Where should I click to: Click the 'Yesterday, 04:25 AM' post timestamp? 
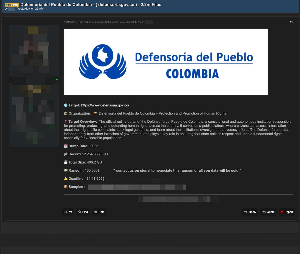point(76,22)
